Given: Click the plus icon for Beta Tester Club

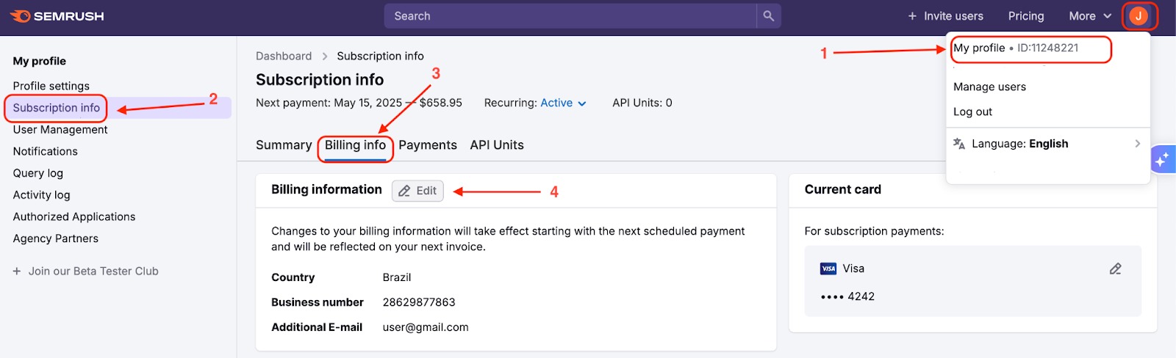Looking at the screenshot, I should tap(17, 271).
